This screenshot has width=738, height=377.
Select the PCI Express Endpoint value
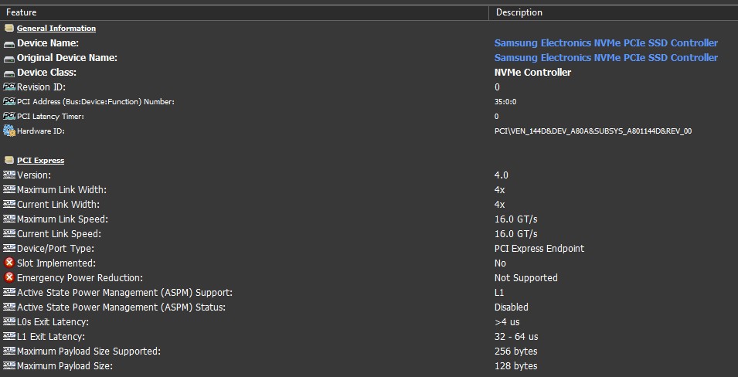coord(539,249)
